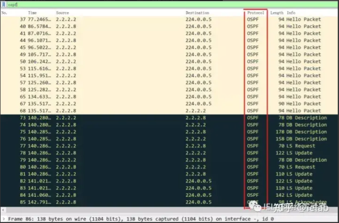Select packet 77 LS Request row
Viewport: 339px width, 223px height.
point(169,146)
